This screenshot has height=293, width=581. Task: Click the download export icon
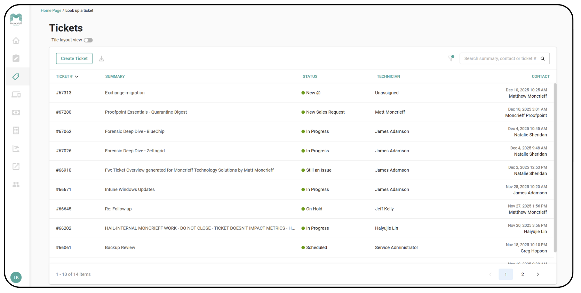102,59
